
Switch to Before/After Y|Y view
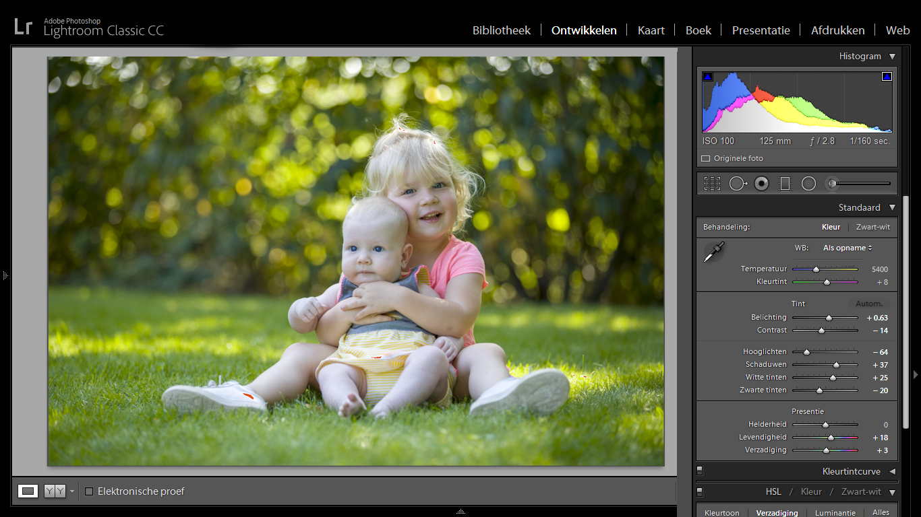tap(55, 491)
